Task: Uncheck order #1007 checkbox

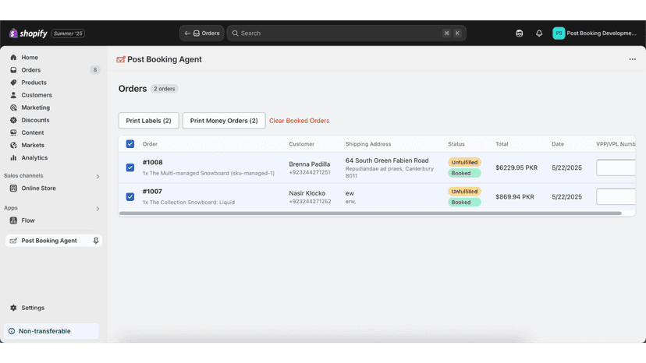Action: tap(130, 197)
